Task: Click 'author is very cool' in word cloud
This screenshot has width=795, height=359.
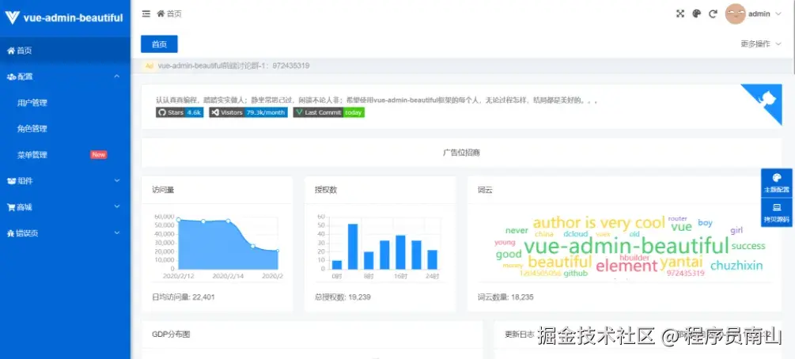Action: pyautogui.click(x=599, y=223)
